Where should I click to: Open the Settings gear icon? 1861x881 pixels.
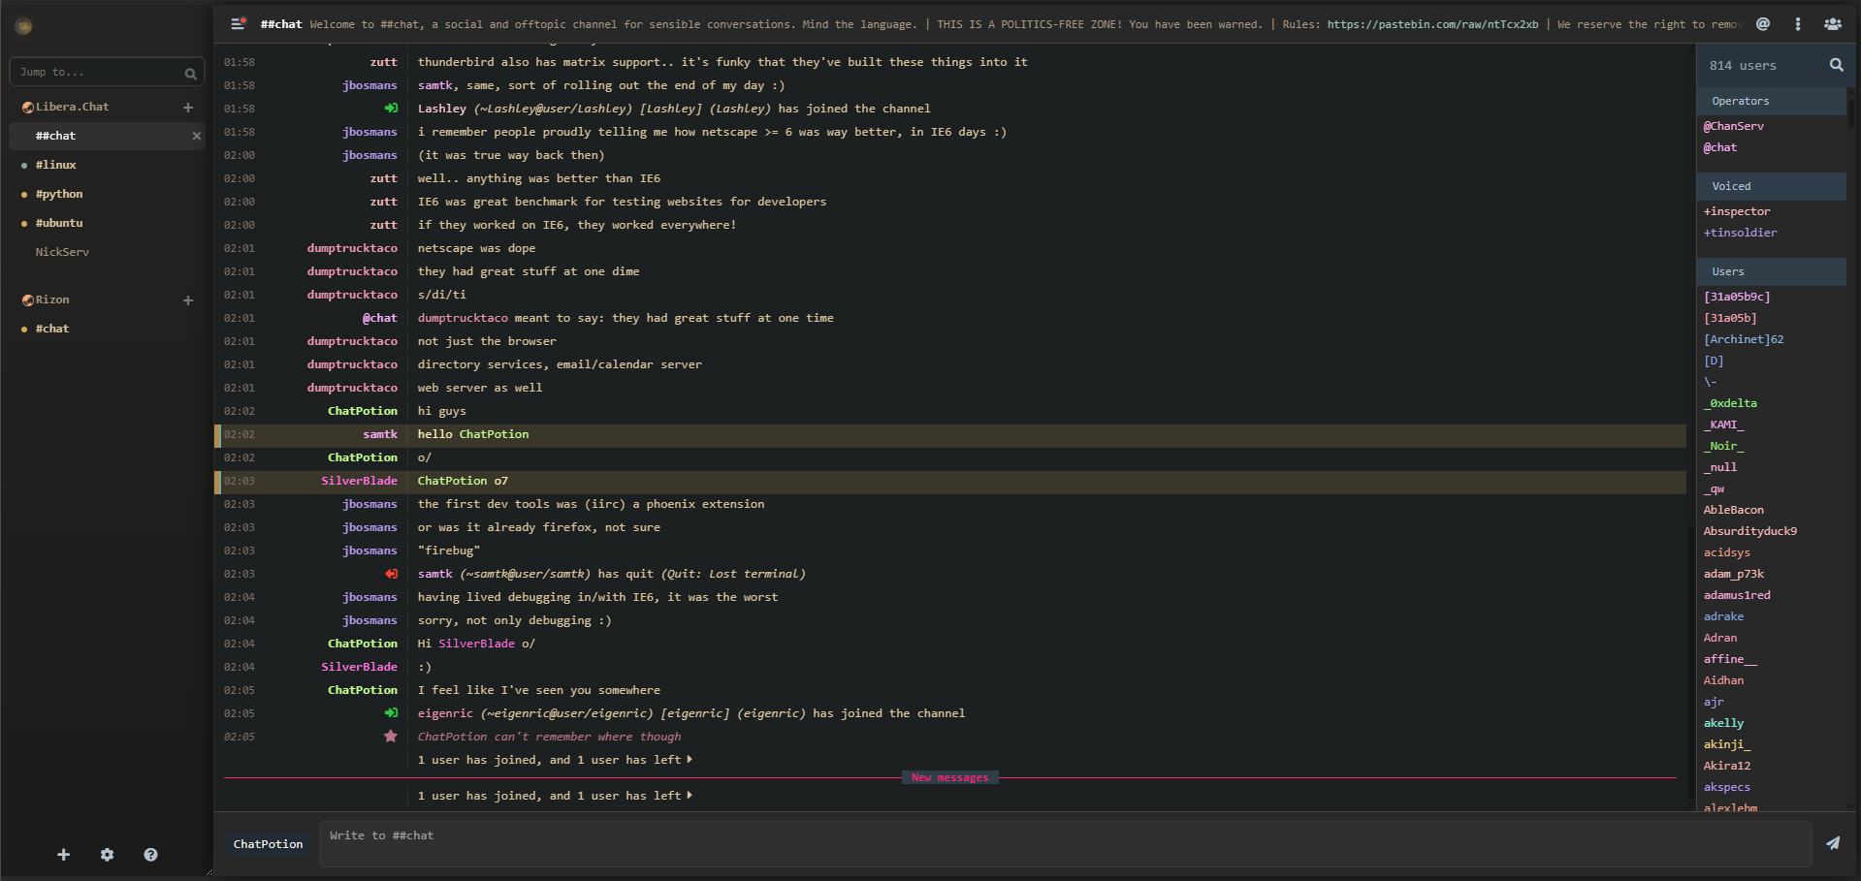(107, 855)
